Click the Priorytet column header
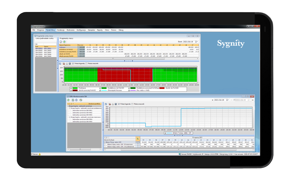The image size is (285, 181). coord(81,45)
